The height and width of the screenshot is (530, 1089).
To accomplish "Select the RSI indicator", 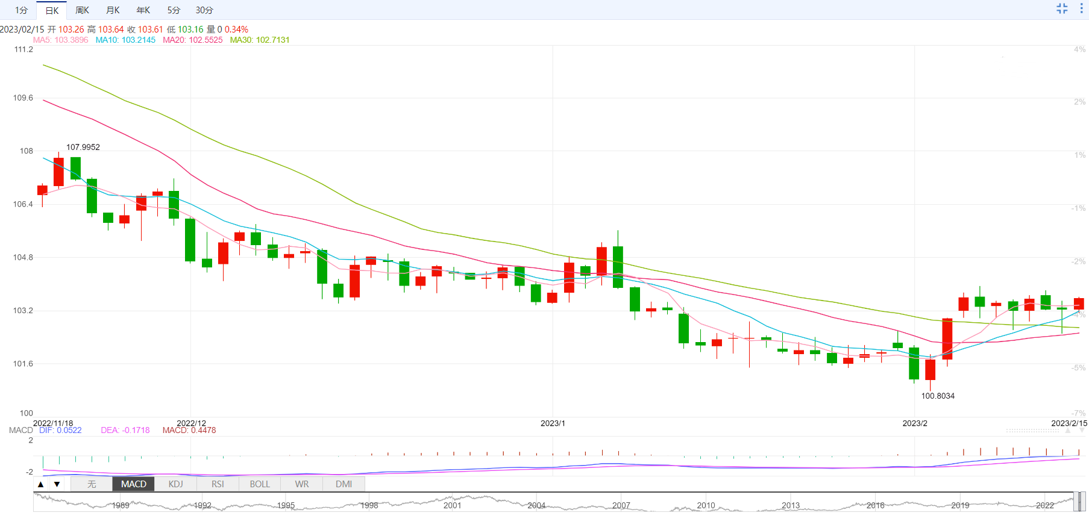I will 218,484.
